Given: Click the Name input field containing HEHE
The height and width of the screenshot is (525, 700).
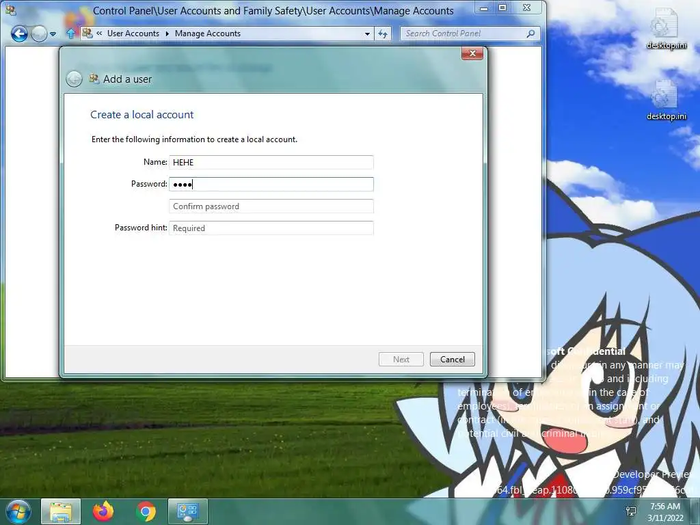Looking at the screenshot, I should pos(271,163).
